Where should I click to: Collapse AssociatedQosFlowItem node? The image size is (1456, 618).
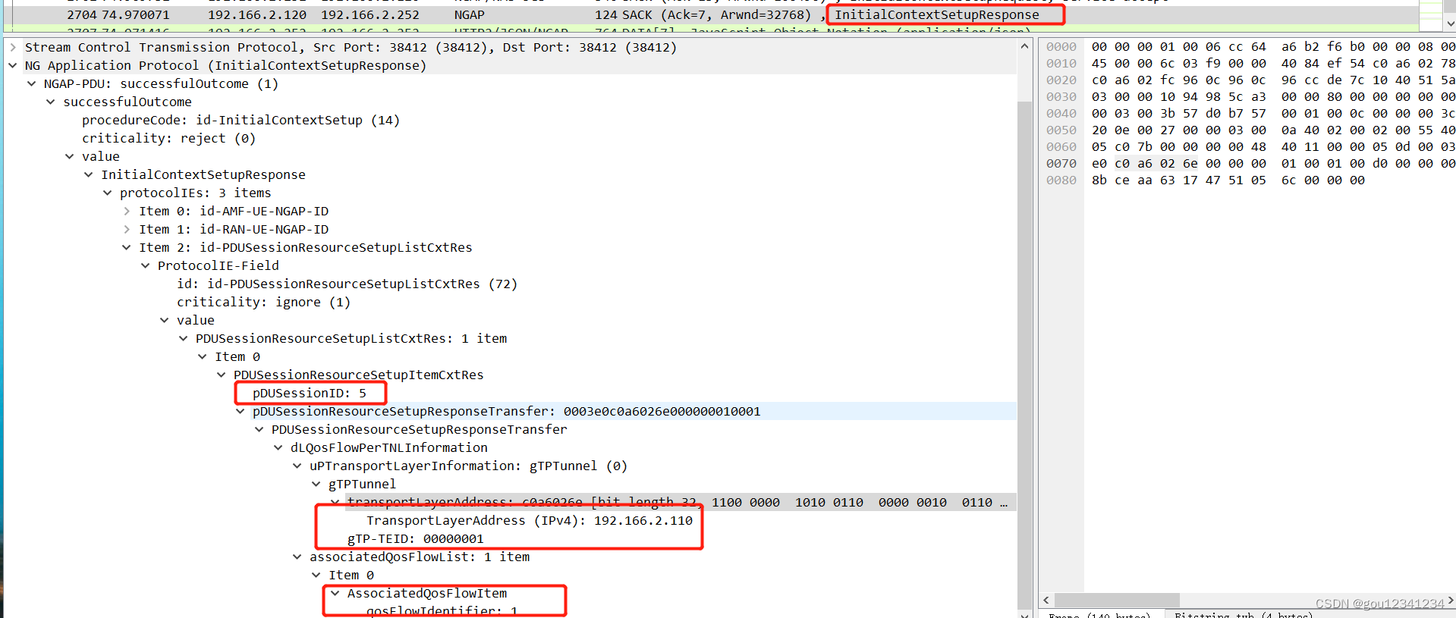[335, 593]
